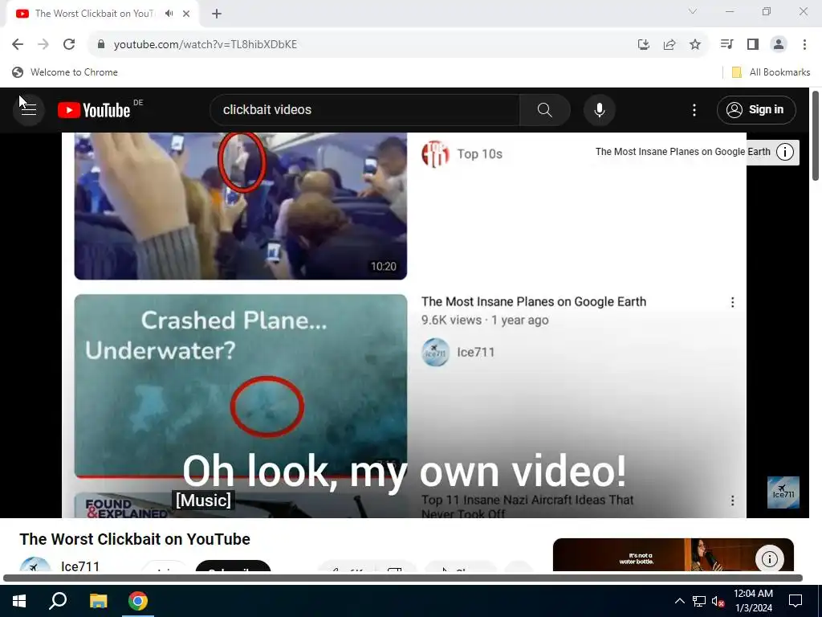Open a new tab with plus button
The width and height of the screenshot is (822, 617).
point(217,14)
